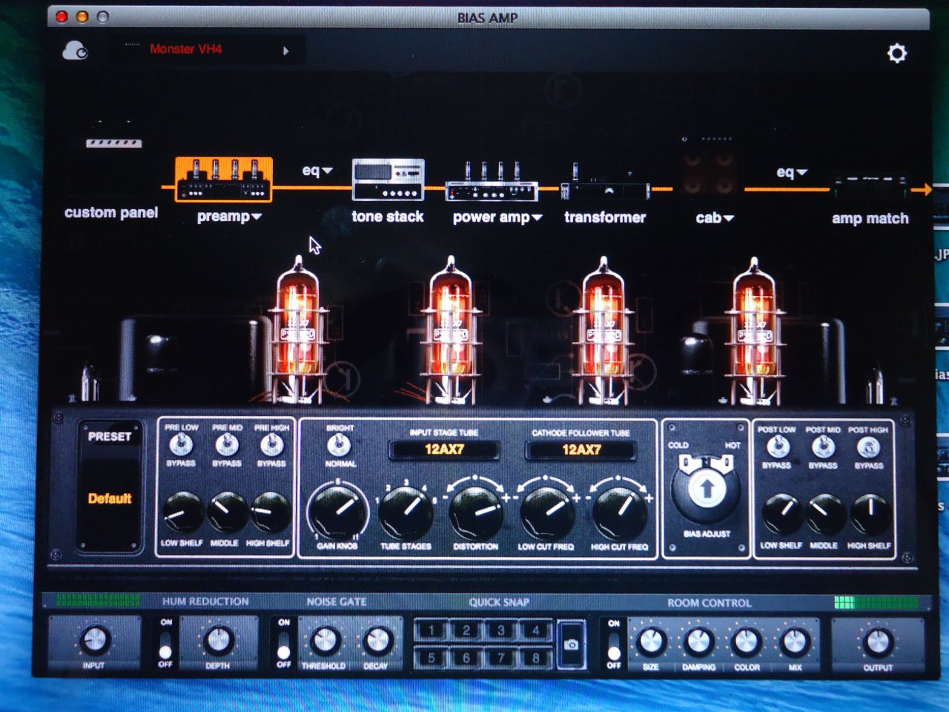Image resolution: width=949 pixels, height=712 pixels.
Task: Click the third preamp tube
Action: pos(604,330)
